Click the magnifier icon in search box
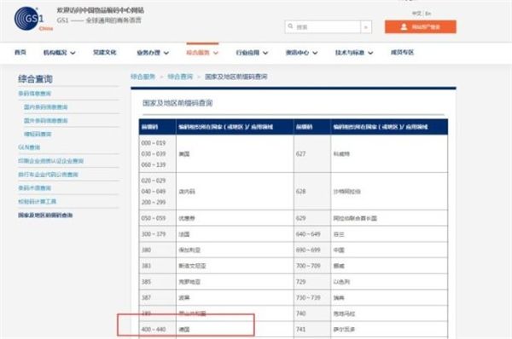 click(290, 26)
